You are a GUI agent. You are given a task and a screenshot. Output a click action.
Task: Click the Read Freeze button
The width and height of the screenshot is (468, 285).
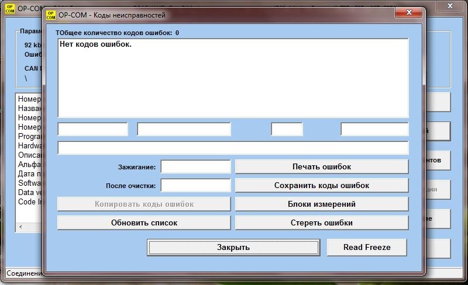coord(367,248)
